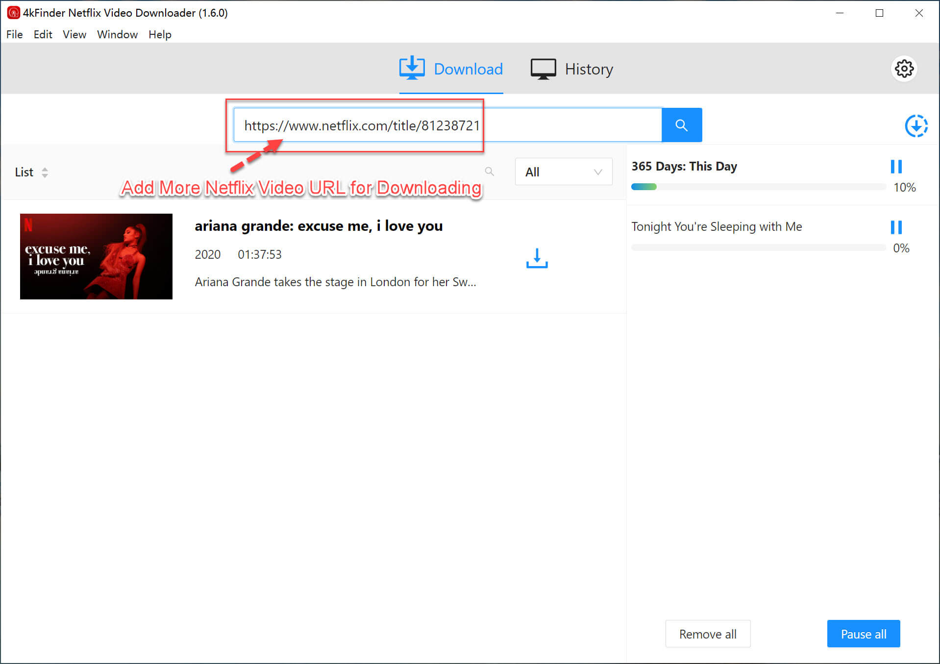Click the Netflix URL input field

(x=447, y=125)
